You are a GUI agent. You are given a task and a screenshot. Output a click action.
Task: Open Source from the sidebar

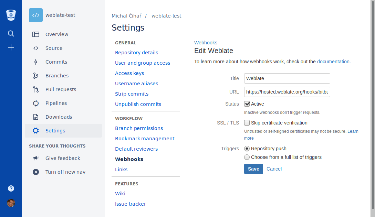click(x=35, y=48)
